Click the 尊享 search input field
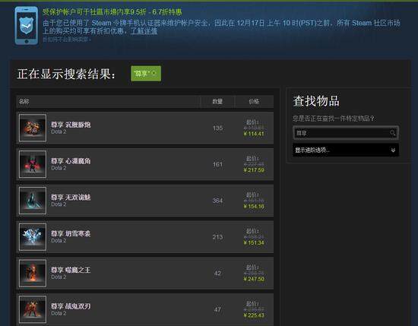The image size is (418, 326). 346,133
